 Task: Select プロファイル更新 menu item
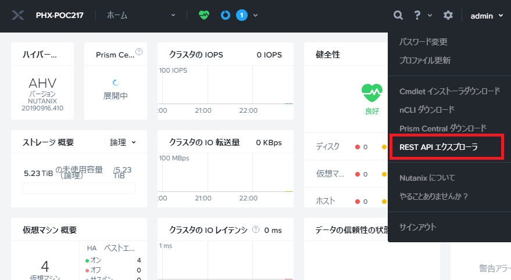425,60
